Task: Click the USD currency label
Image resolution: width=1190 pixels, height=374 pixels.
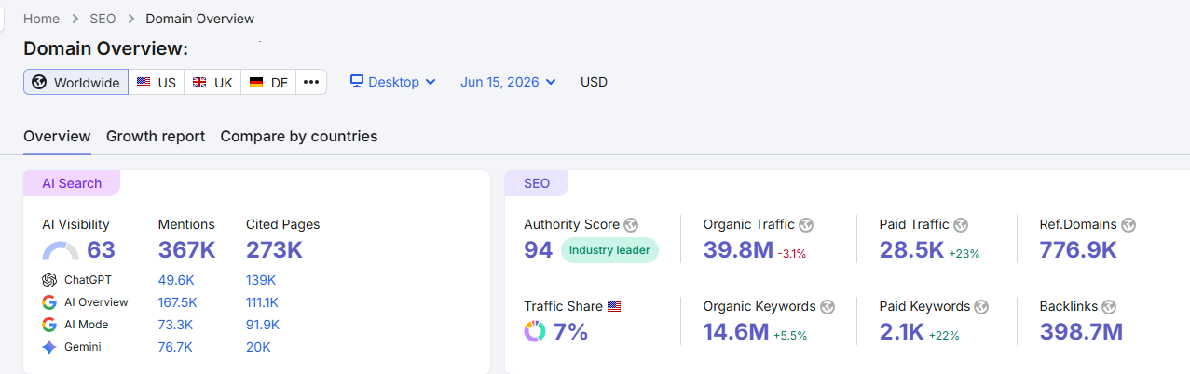Action: click(594, 82)
